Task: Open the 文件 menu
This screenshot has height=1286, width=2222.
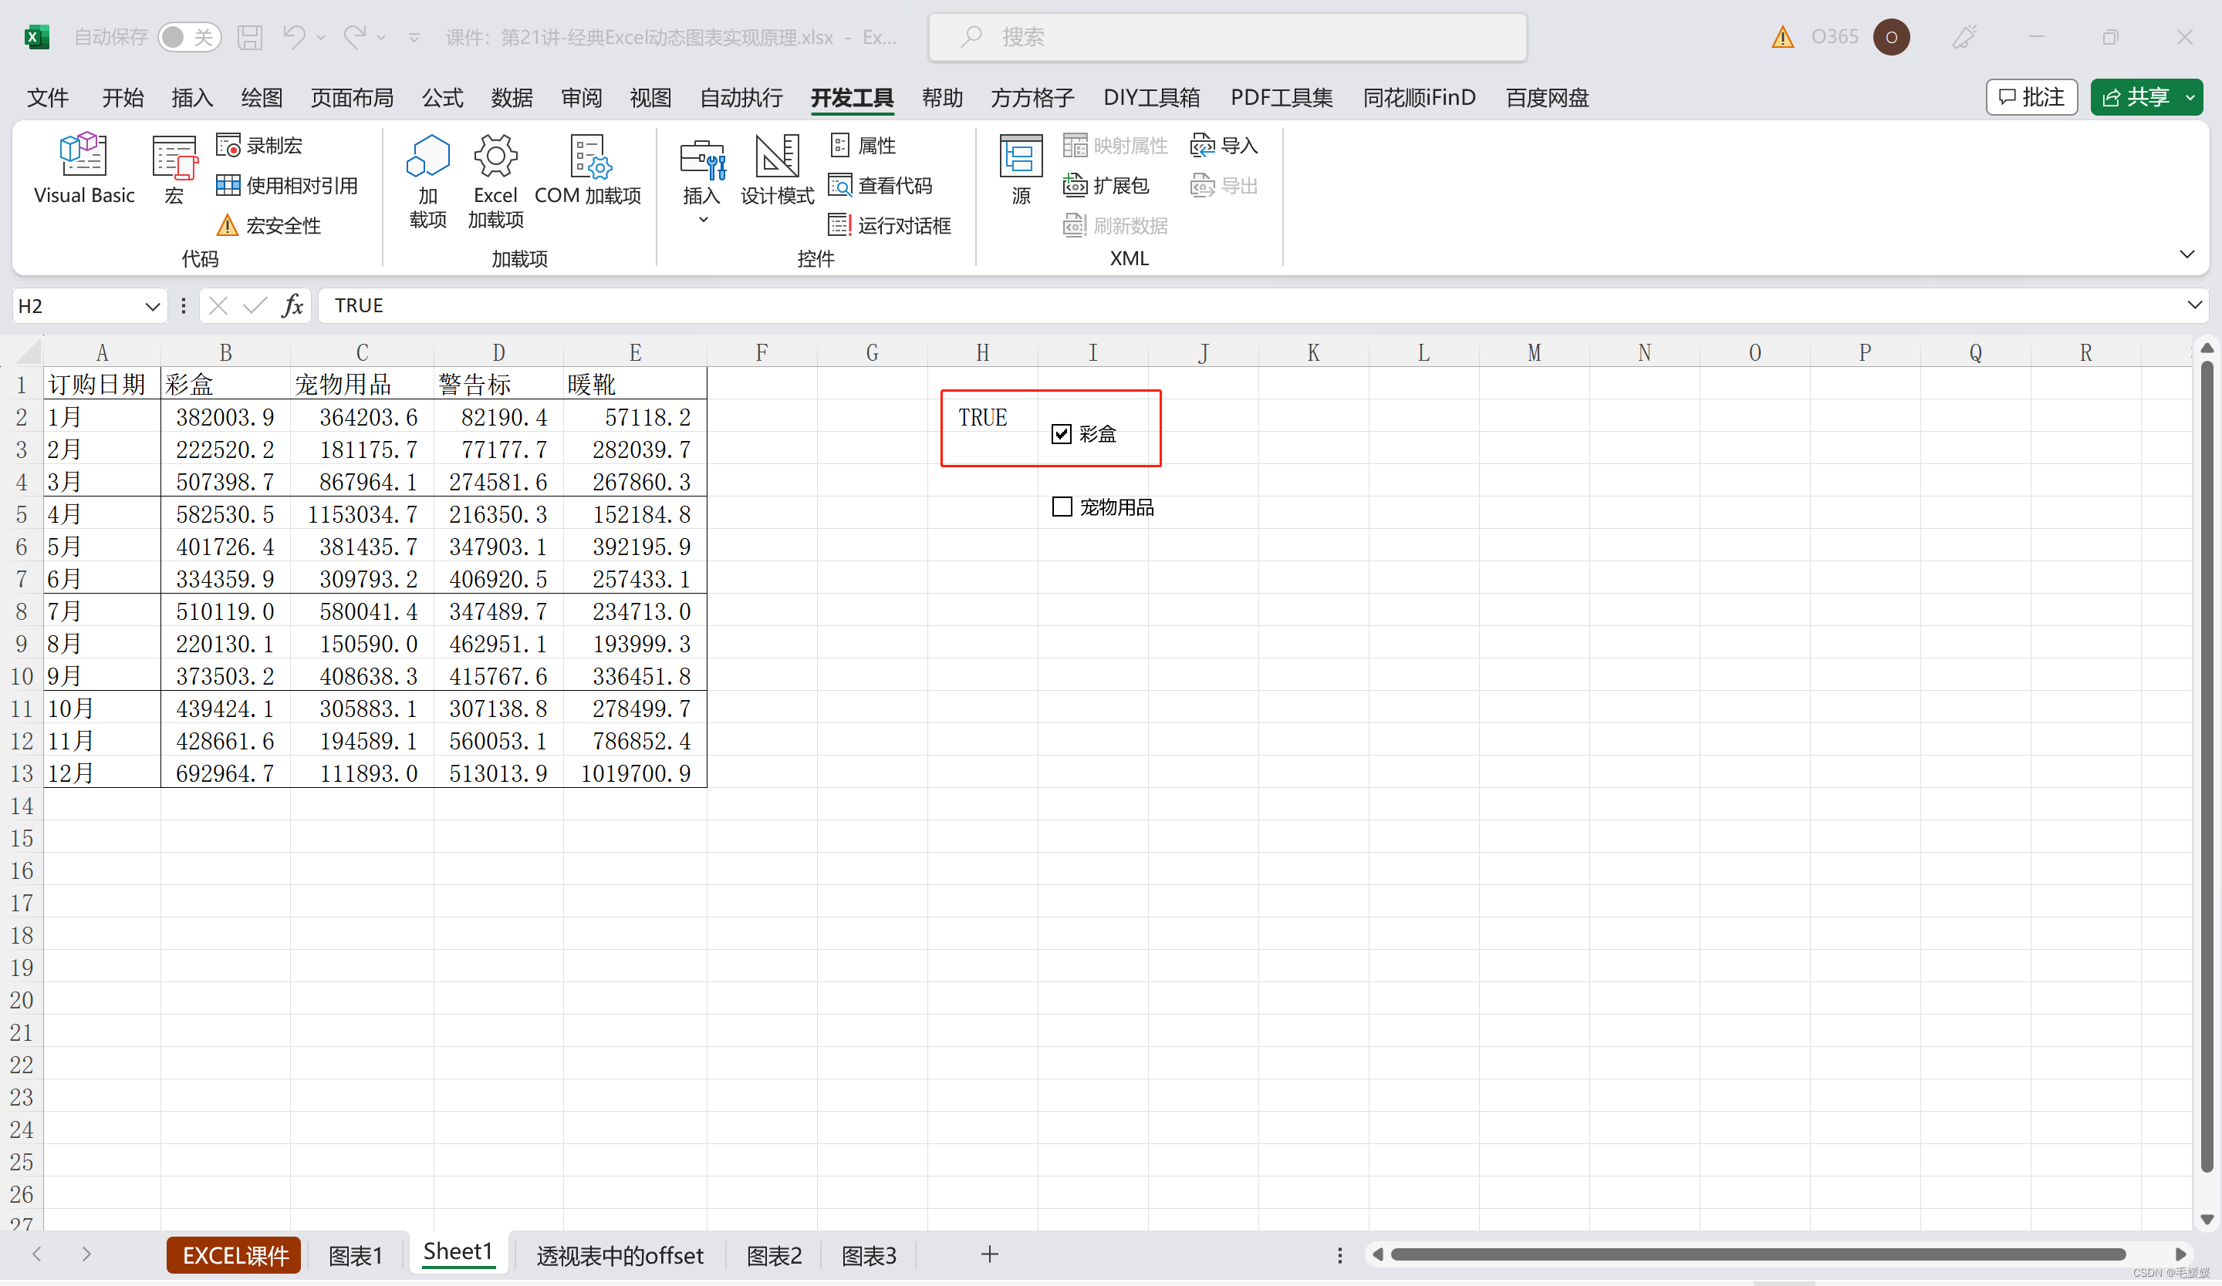Action: click(48, 97)
